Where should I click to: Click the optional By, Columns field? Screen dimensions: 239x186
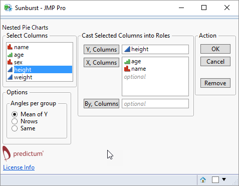click(x=155, y=104)
